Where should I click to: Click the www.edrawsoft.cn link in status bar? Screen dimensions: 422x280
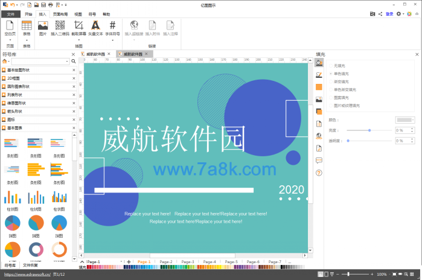[x=27, y=275]
